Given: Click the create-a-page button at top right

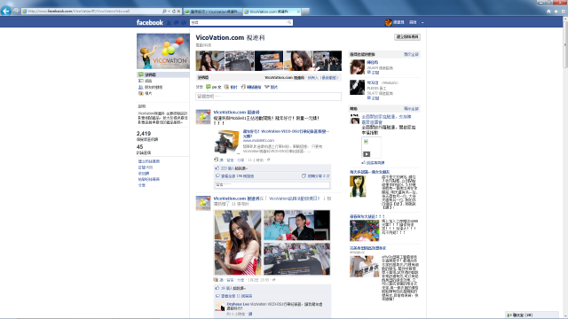Looking at the screenshot, I should click(x=407, y=37).
